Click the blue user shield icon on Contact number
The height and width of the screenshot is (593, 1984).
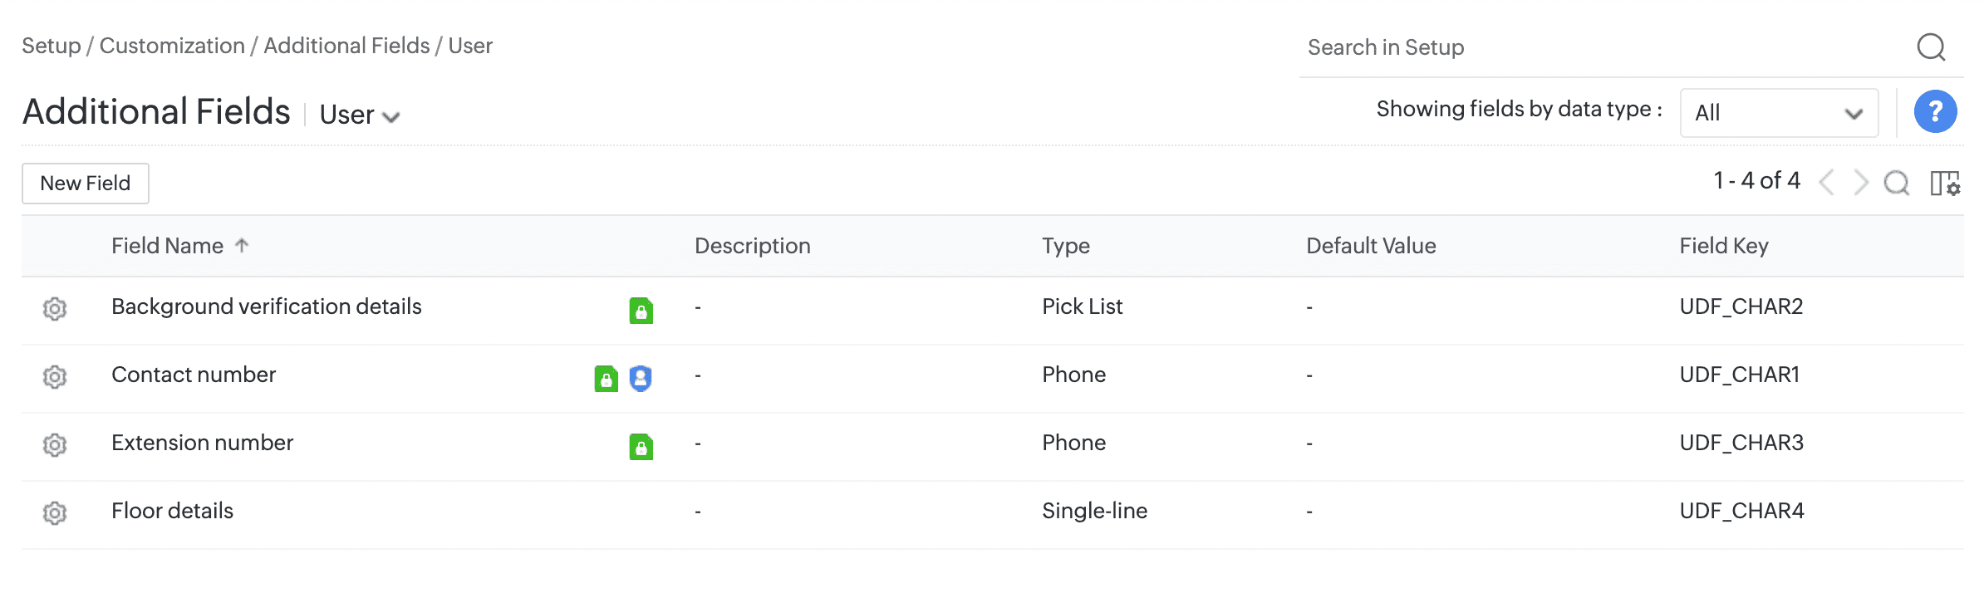tap(641, 379)
